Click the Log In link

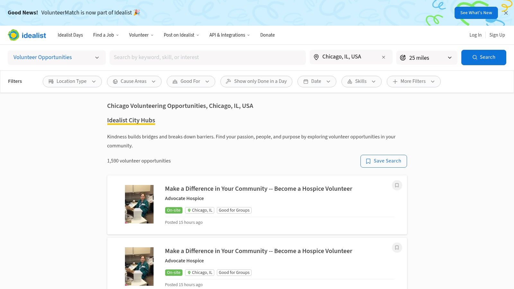pyautogui.click(x=475, y=35)
